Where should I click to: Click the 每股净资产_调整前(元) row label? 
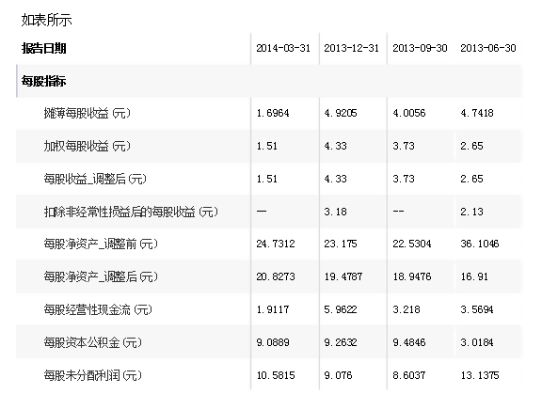coord(101,244)
